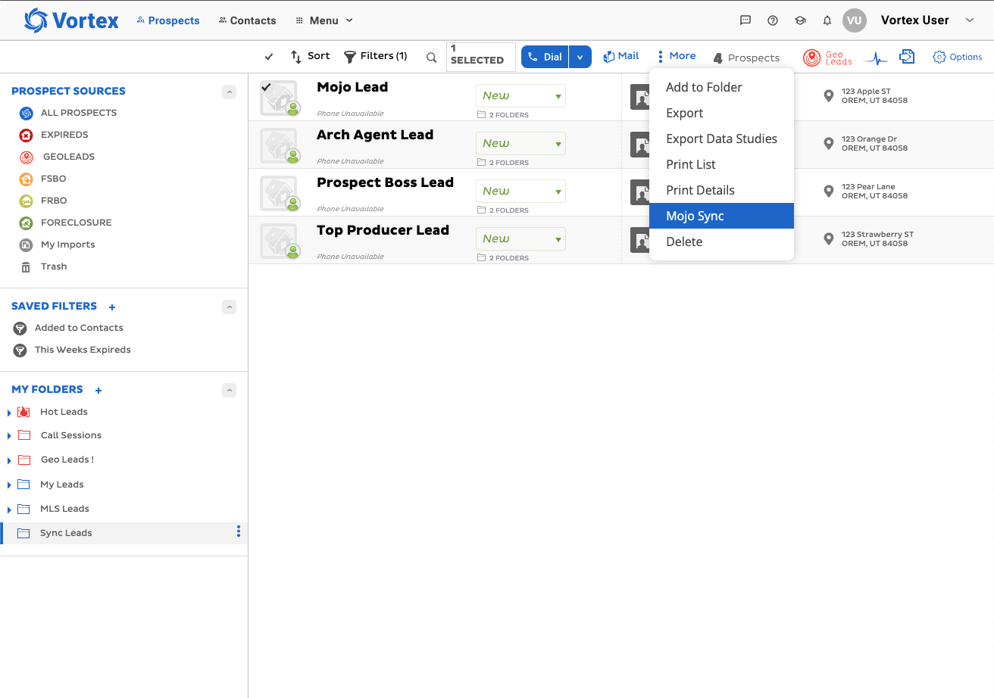Open the Added to Contacts filter
The height and width of the screenshot is (698, 994).
(x=68, y=328)
